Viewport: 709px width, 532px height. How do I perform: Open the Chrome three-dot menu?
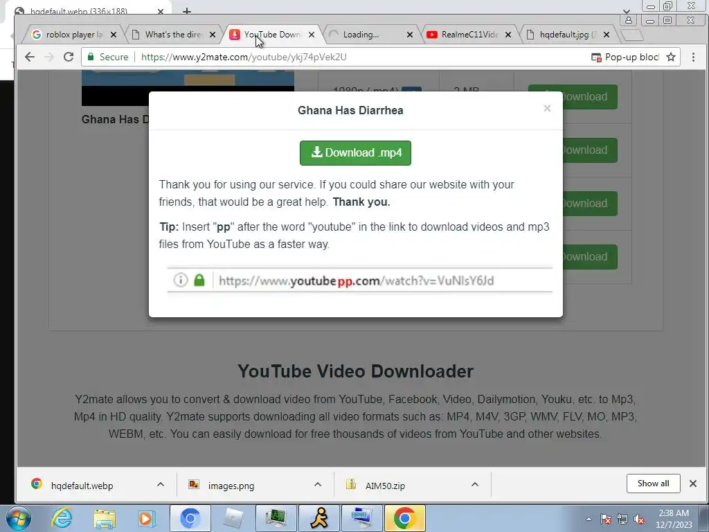(x=693, y=57)
